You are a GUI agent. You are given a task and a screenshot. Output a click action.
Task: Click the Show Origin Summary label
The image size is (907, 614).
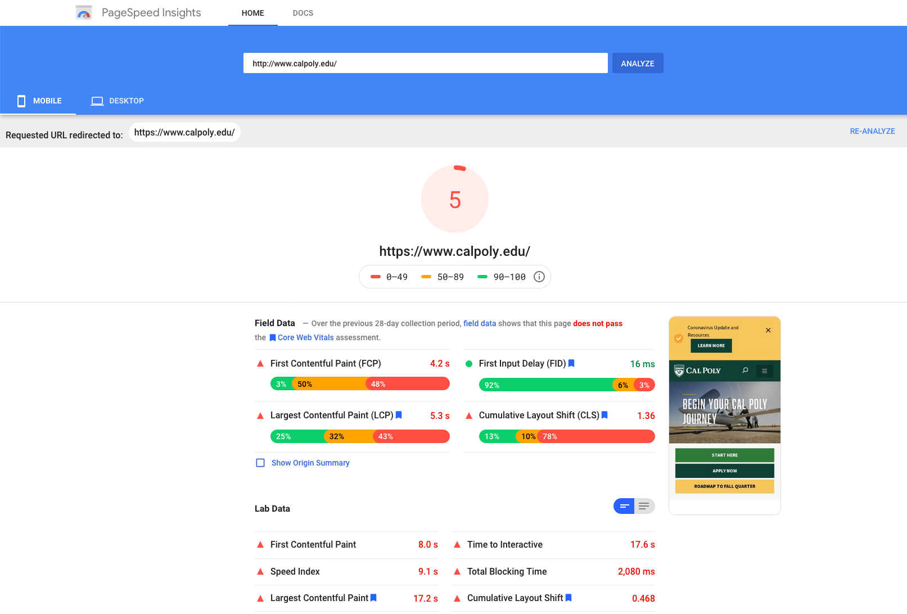click(310, 463)
